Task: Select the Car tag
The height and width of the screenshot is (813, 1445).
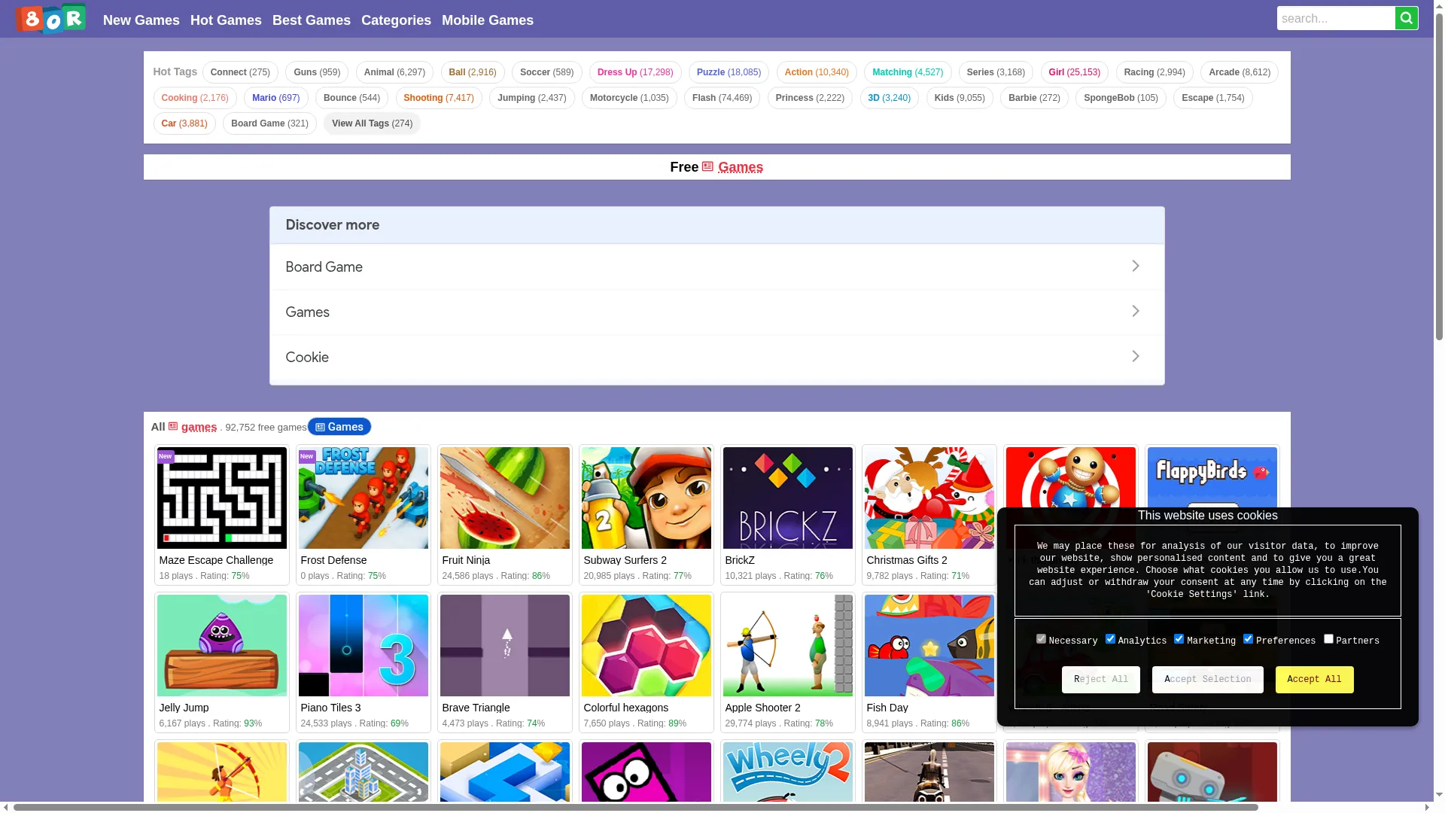Action: point(184,123)
